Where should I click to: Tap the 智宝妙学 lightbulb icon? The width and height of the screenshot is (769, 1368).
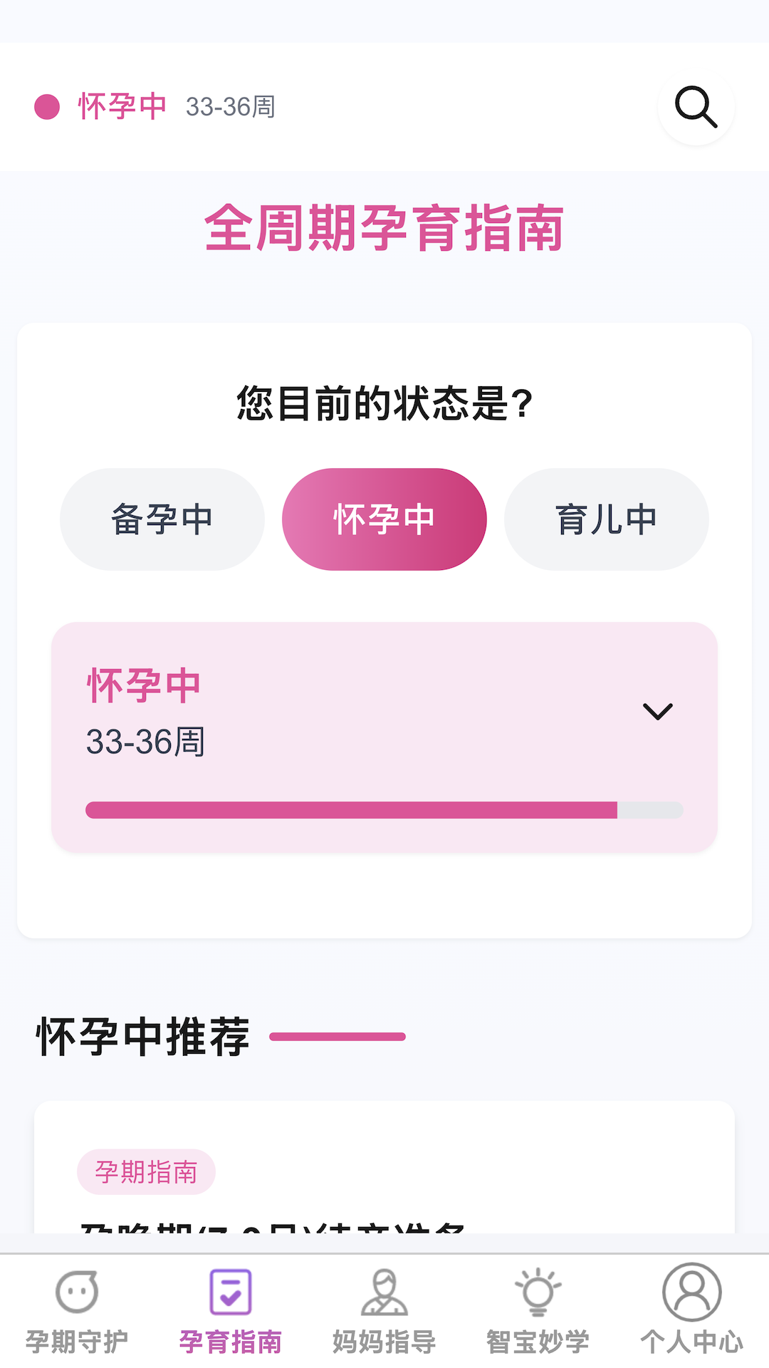point(538,1291)
